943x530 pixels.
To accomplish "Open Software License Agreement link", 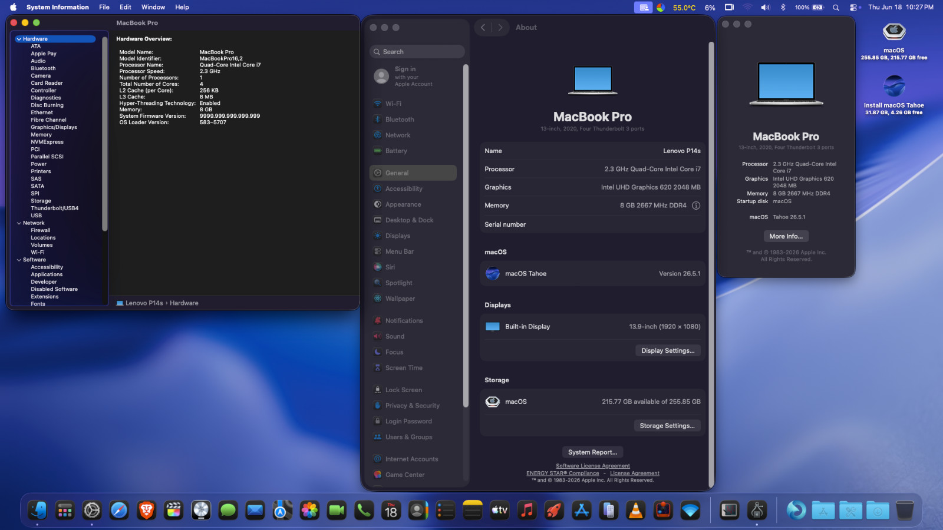I will point(593,466).
